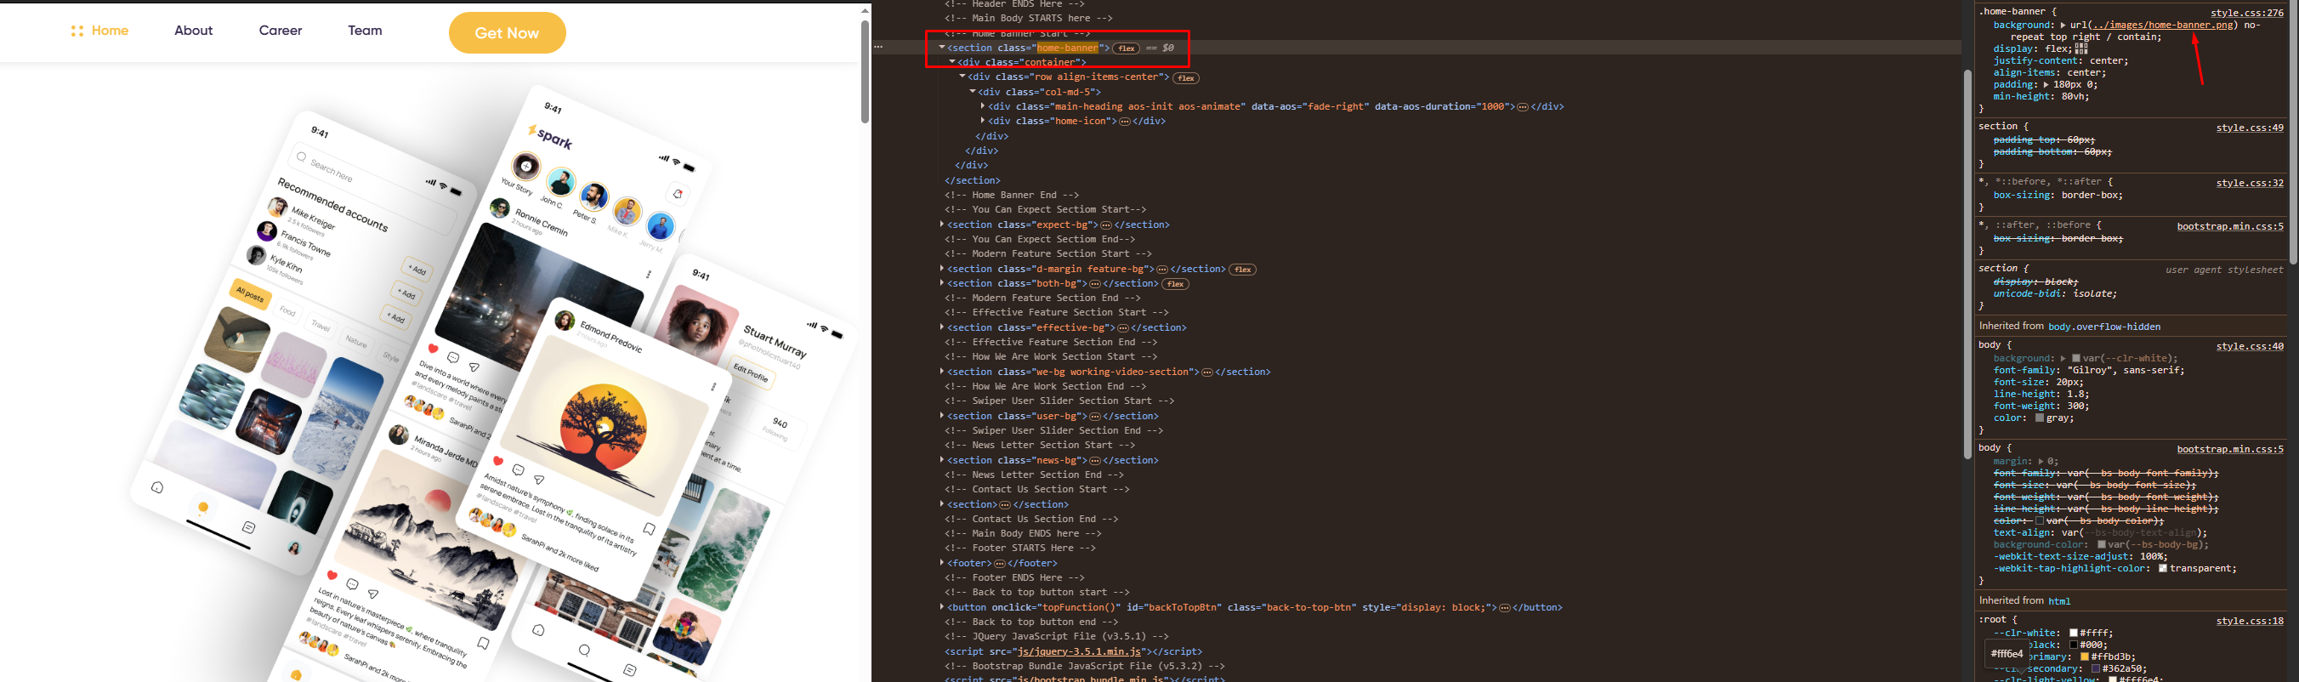The image size is (2299, 682).
Task: Click the Elements panel scrollbar thumb
Action: point(1967,264)
